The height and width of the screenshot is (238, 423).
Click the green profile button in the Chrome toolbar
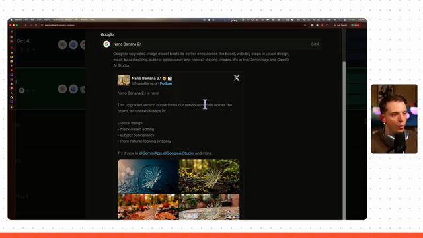coord(355,25)
